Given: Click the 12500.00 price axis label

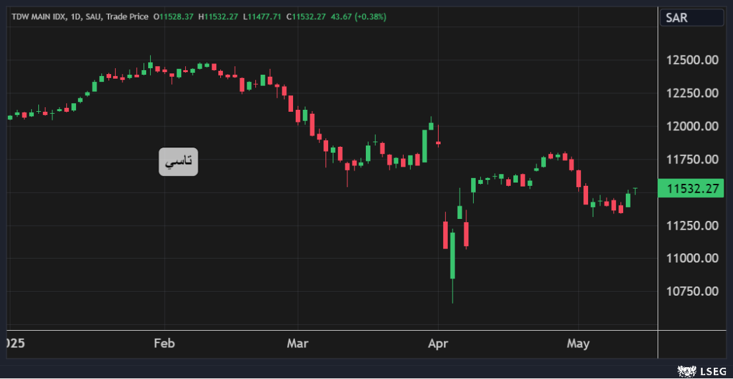Looking at the screenshot, I should tap(692, 60).
